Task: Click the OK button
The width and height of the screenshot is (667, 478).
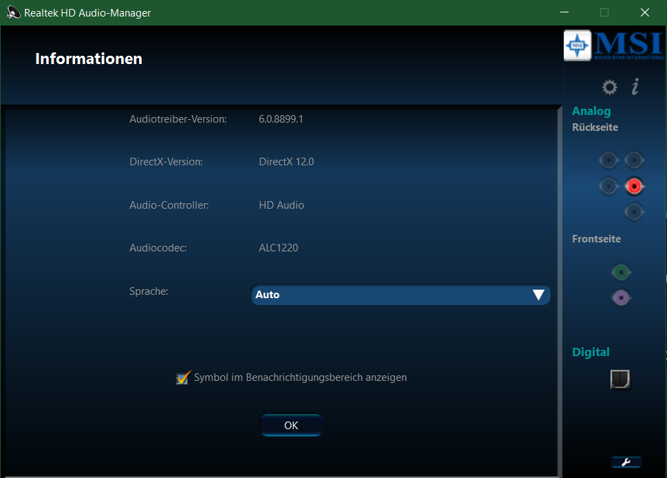Action: pyautogui.click(x=291, y=425)
